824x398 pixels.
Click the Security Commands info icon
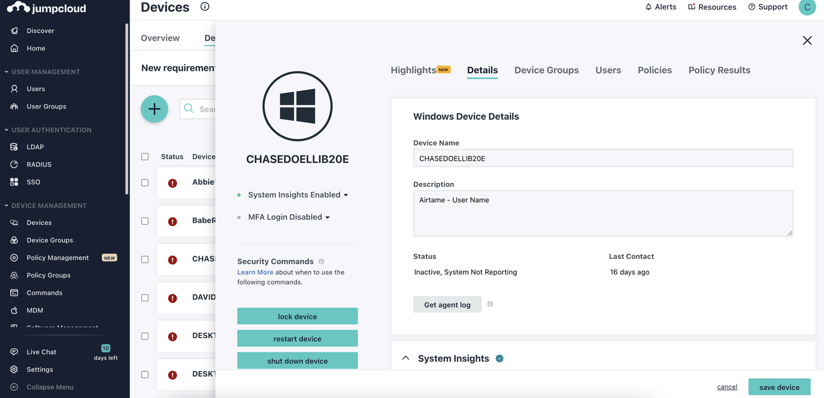321,262
